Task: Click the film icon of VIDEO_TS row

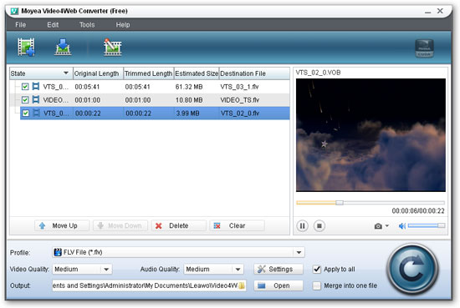Action: 35,100
